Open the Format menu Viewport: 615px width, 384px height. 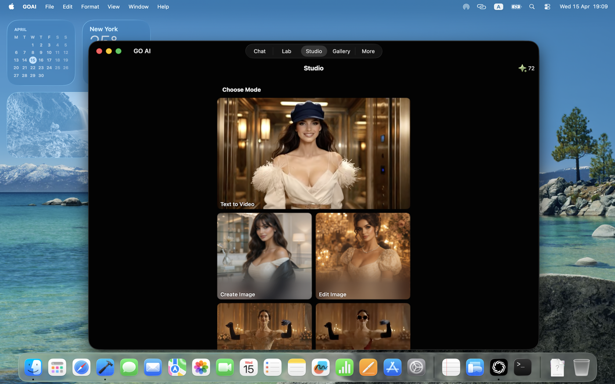pyautogui.click(x=90, y=7)
